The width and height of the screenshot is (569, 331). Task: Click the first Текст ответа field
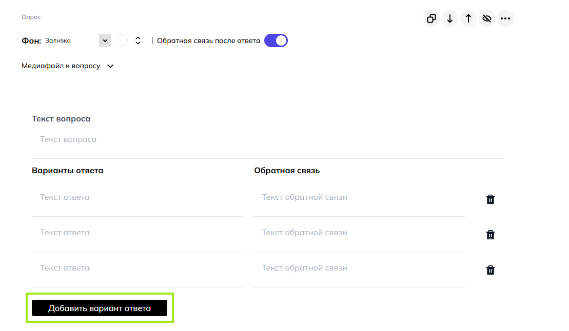[x=138, y=198]
